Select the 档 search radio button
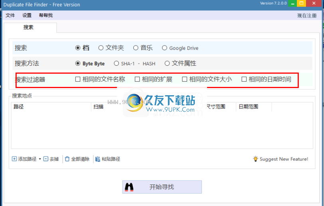The height and width of the screenshot is (206, 324). (x=78, y=48)
